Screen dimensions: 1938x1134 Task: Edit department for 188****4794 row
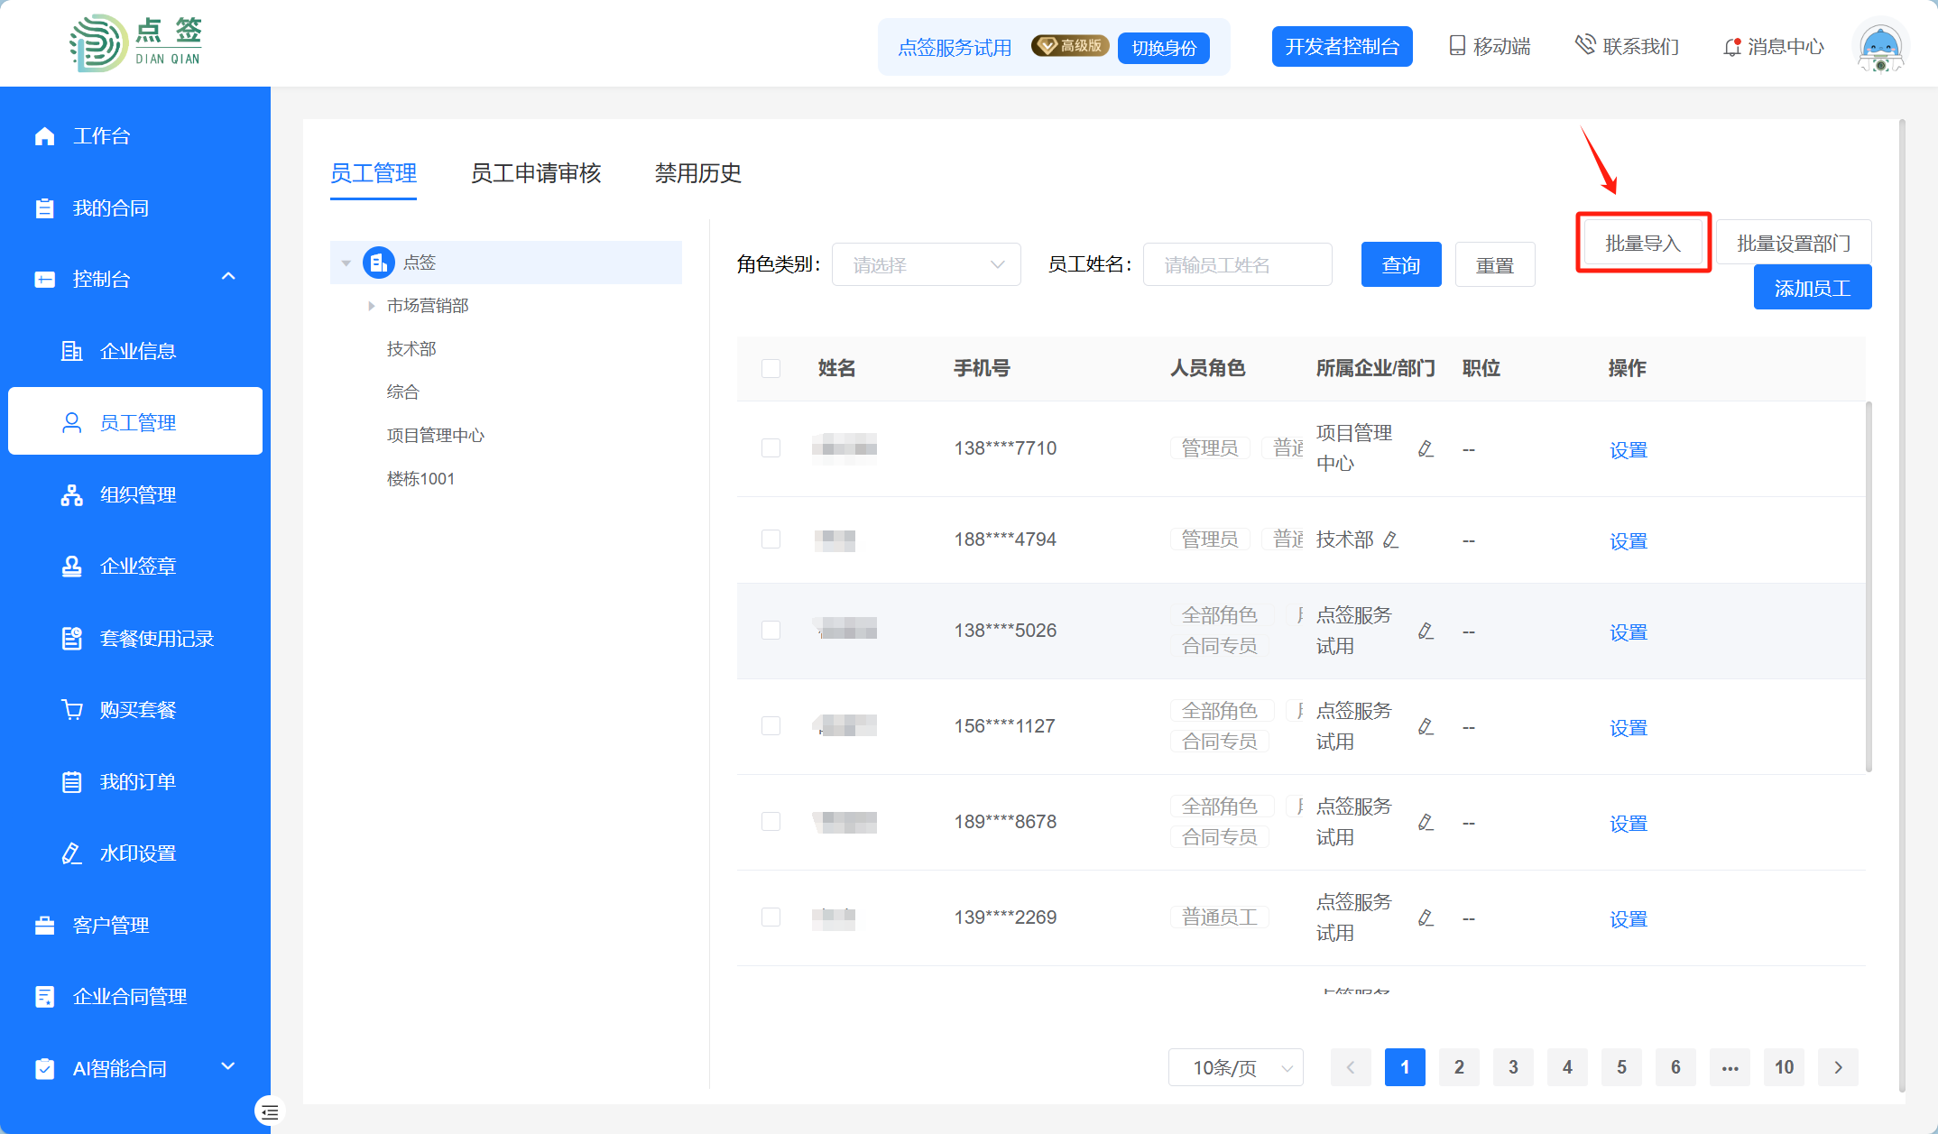(x=1390, y=539)
